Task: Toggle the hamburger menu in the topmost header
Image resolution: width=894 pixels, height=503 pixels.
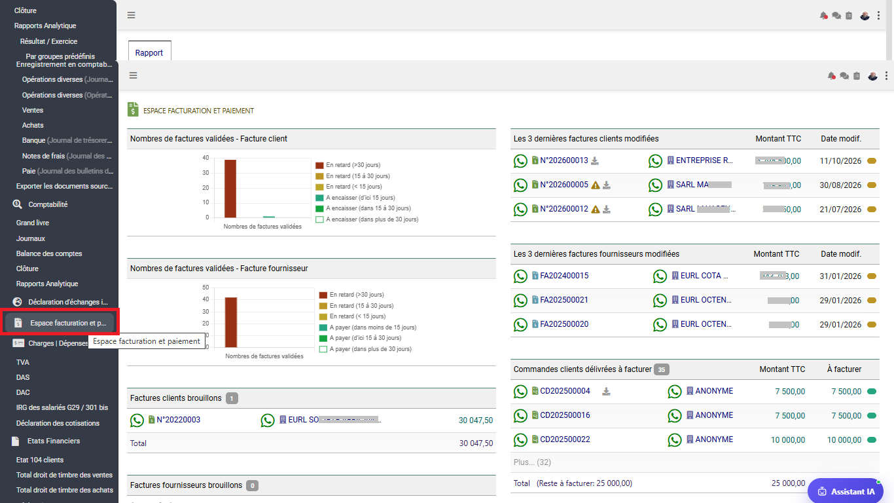Action: pyautogui.click(x=132, y=15)
